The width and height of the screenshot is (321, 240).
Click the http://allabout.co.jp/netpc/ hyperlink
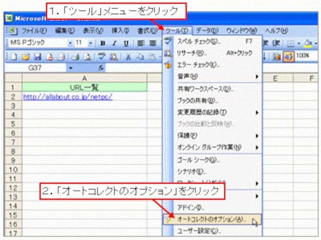[x=68, y=97]
